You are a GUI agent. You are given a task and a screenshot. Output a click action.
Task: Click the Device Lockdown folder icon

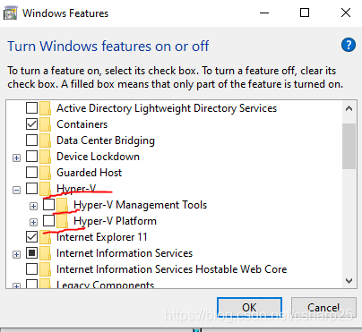click(45, 157)
